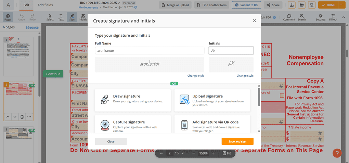Image resolution: width=349 pixels, height=163 pixels.
Task: Toggle the Pages panel
Action: 8,17
